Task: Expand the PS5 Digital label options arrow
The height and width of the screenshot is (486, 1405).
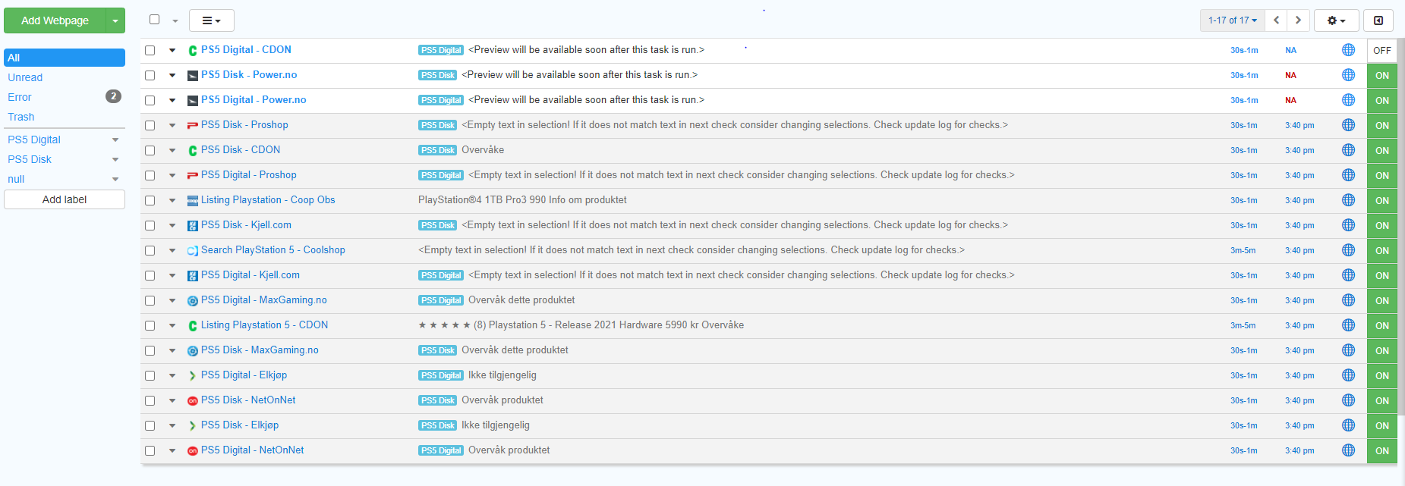Action: pyautogui.click(x=115, y=140)
